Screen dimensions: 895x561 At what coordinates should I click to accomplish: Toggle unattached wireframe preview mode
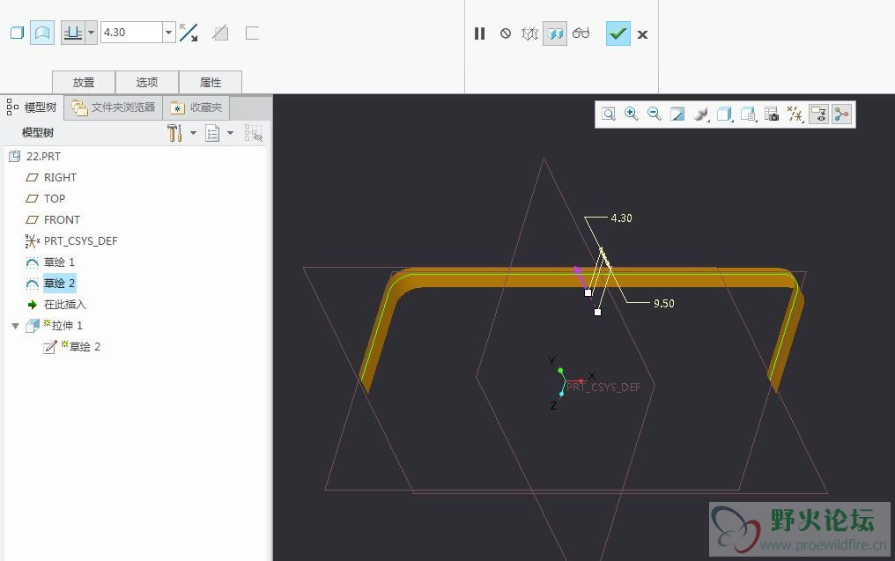point(529,33)
